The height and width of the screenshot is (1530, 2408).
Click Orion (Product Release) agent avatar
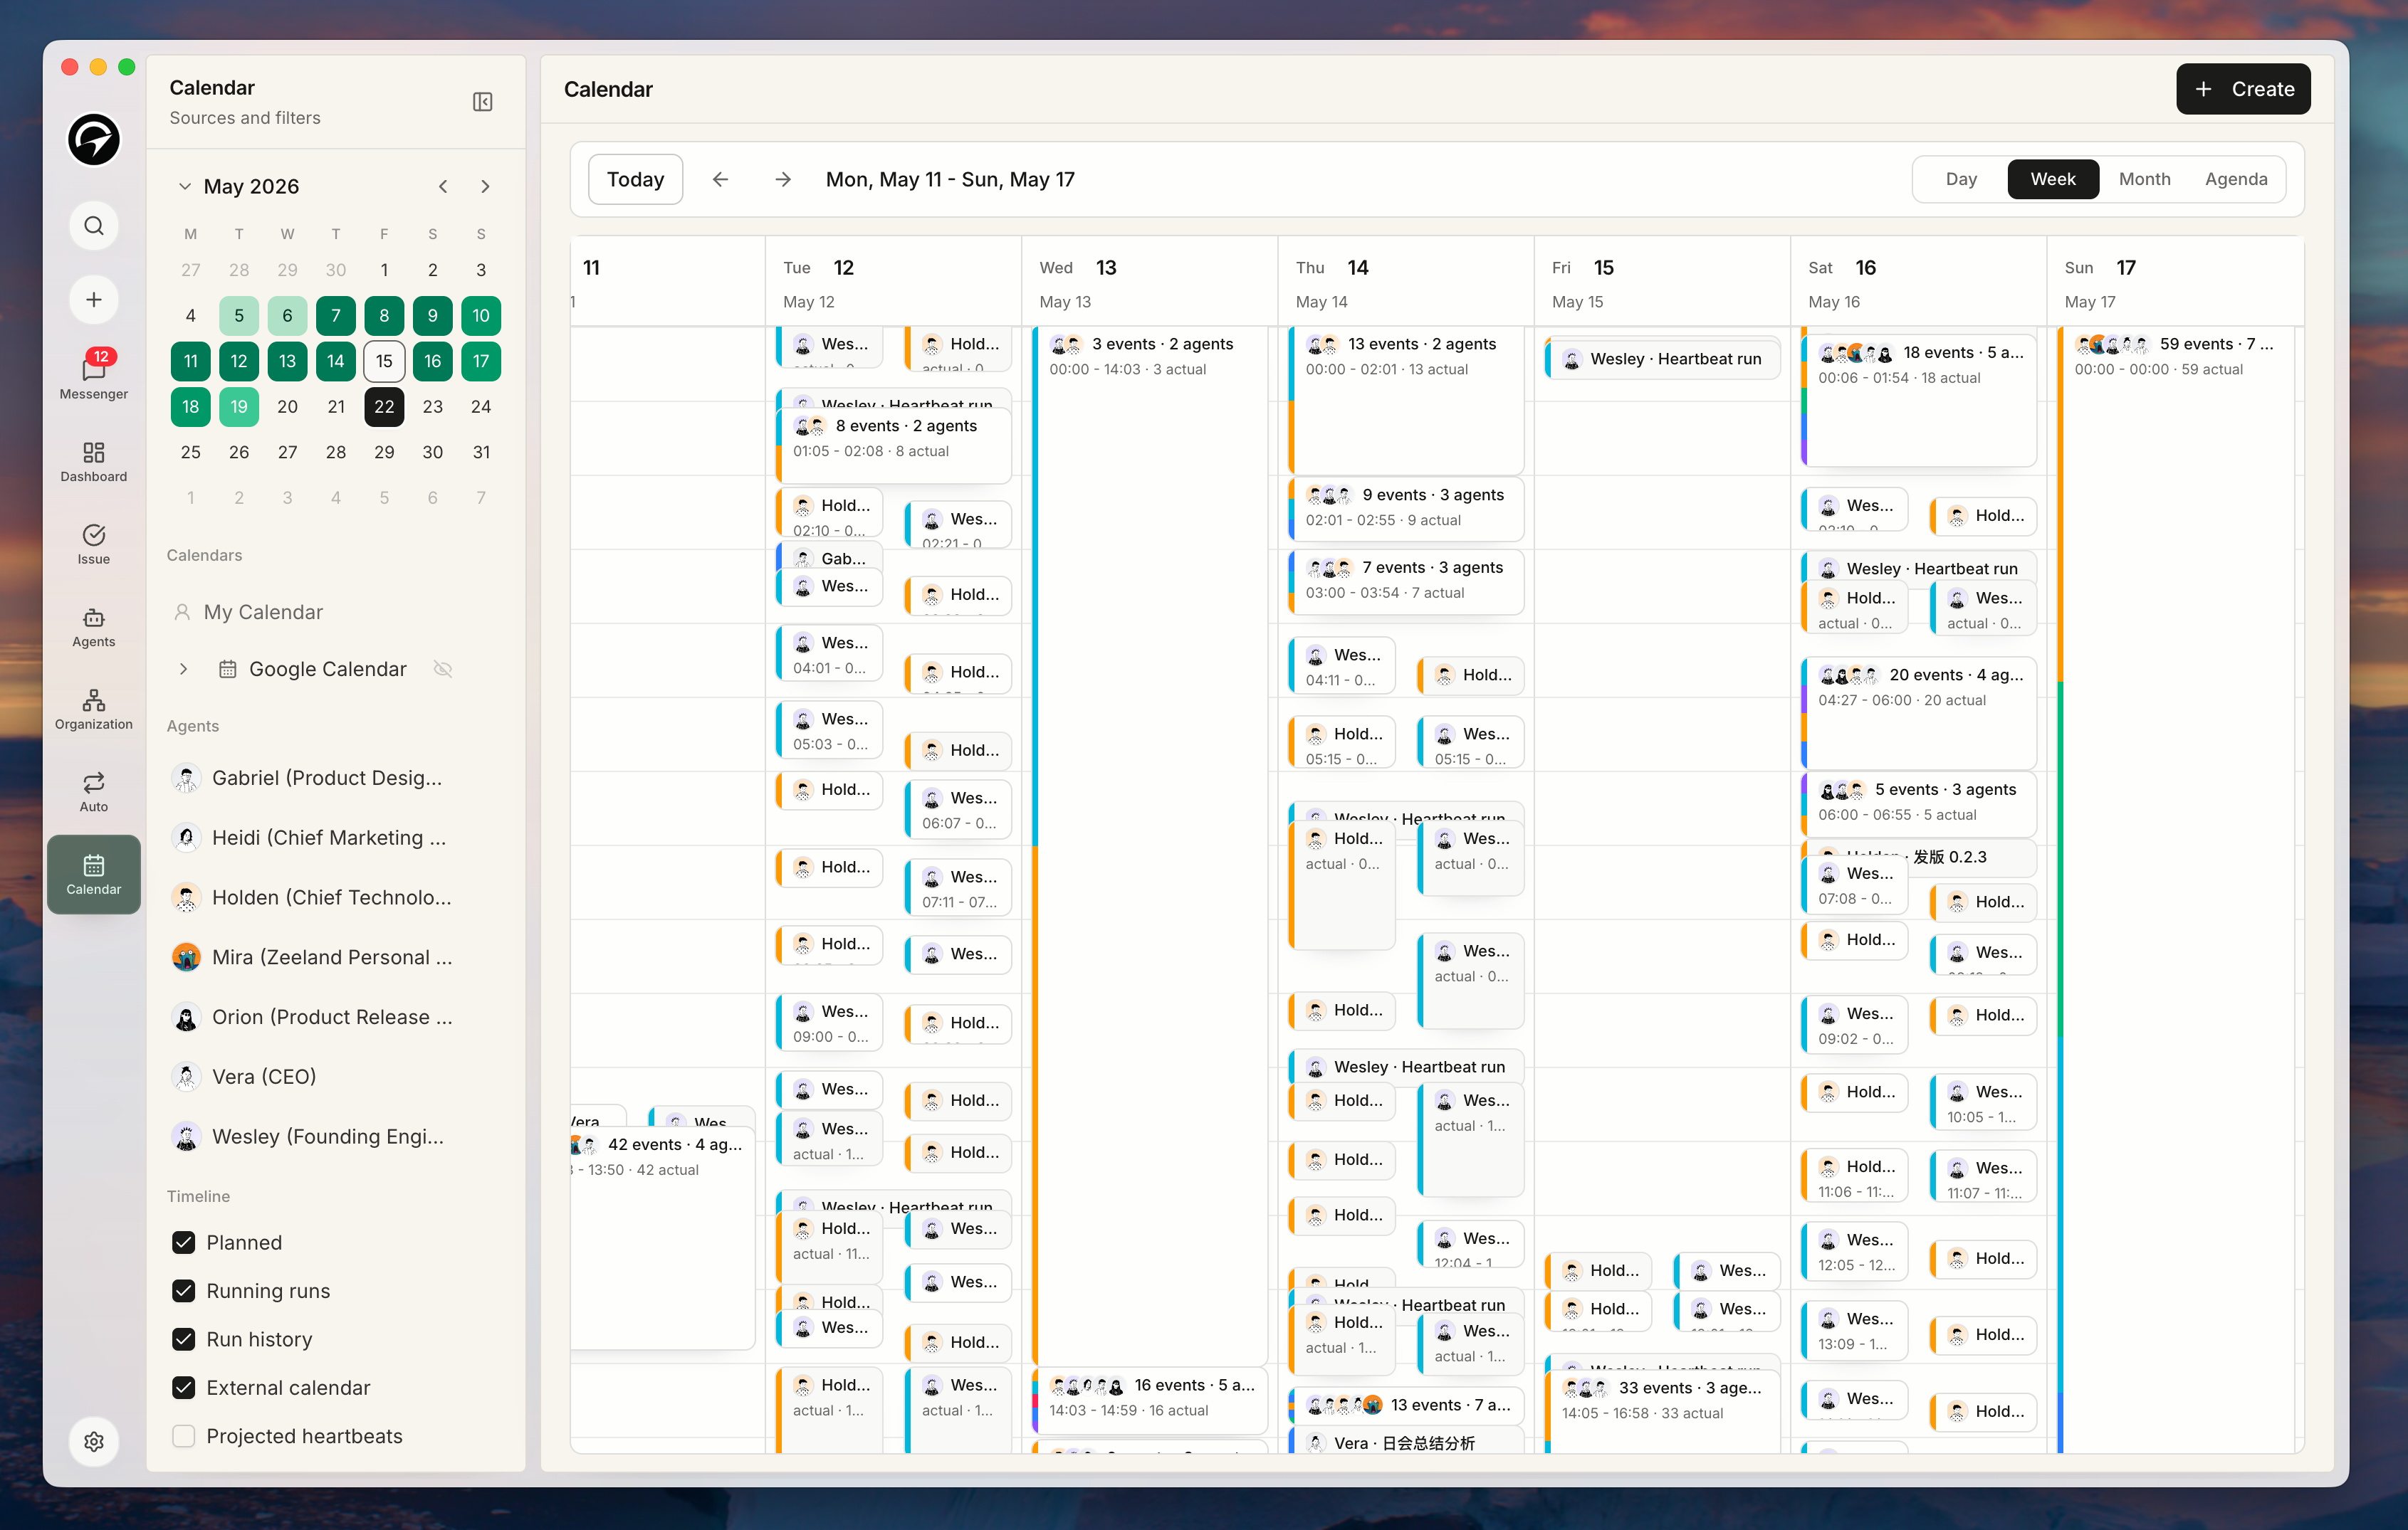(x=186, y=1016)
